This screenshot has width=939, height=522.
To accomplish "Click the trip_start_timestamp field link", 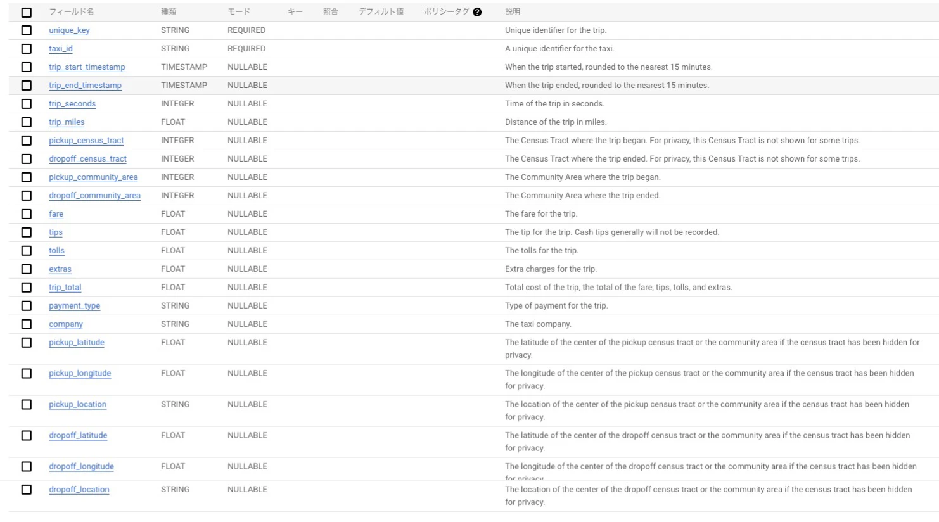I will (x=87, y=67).
